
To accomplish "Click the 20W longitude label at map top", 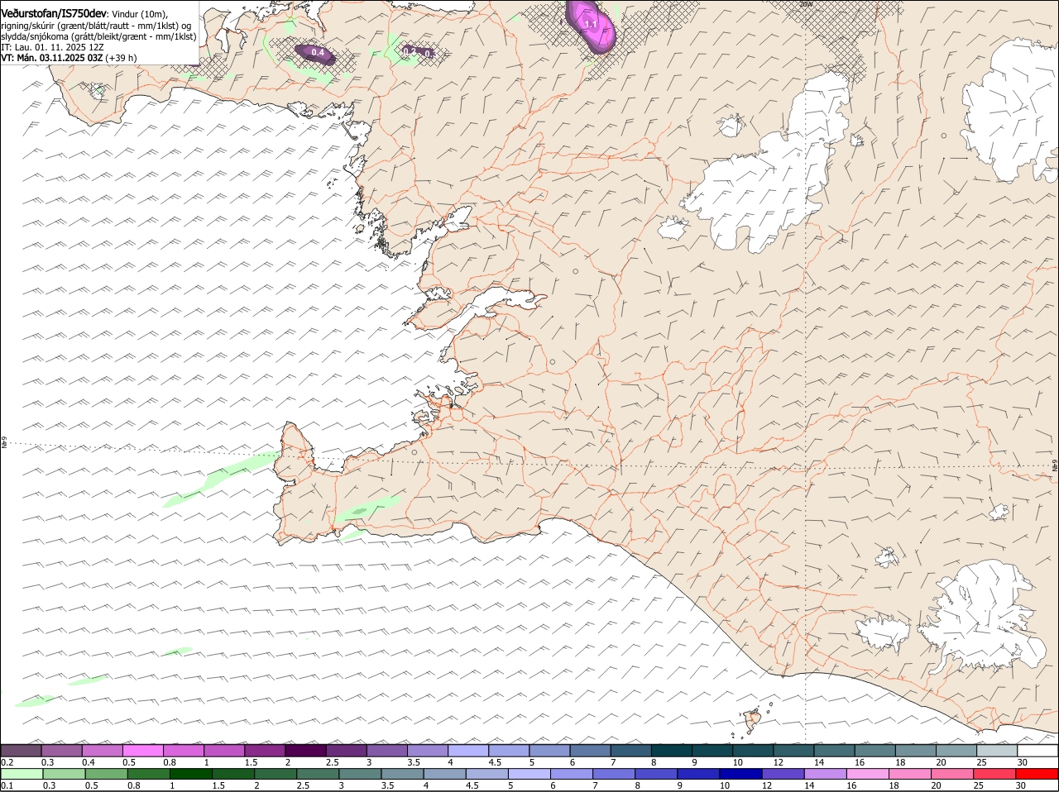I will (807, 4).
